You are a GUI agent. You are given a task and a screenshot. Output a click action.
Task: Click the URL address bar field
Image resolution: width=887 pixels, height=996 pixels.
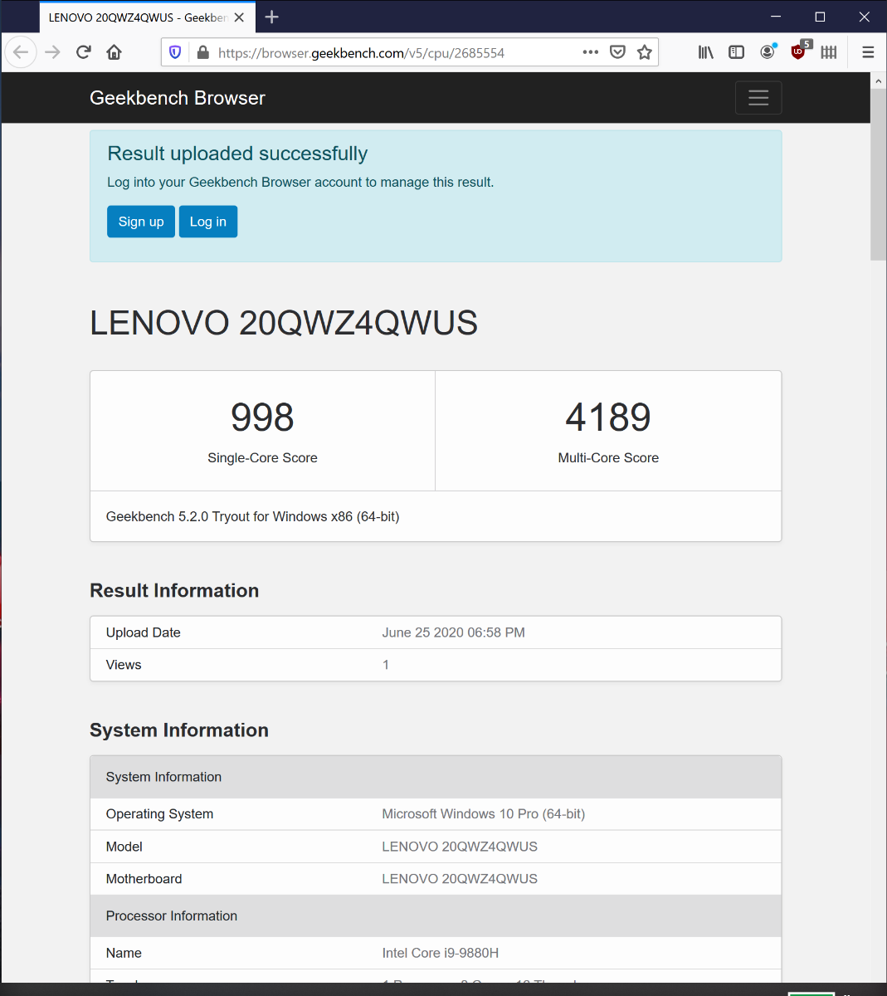tap(390, 52)
